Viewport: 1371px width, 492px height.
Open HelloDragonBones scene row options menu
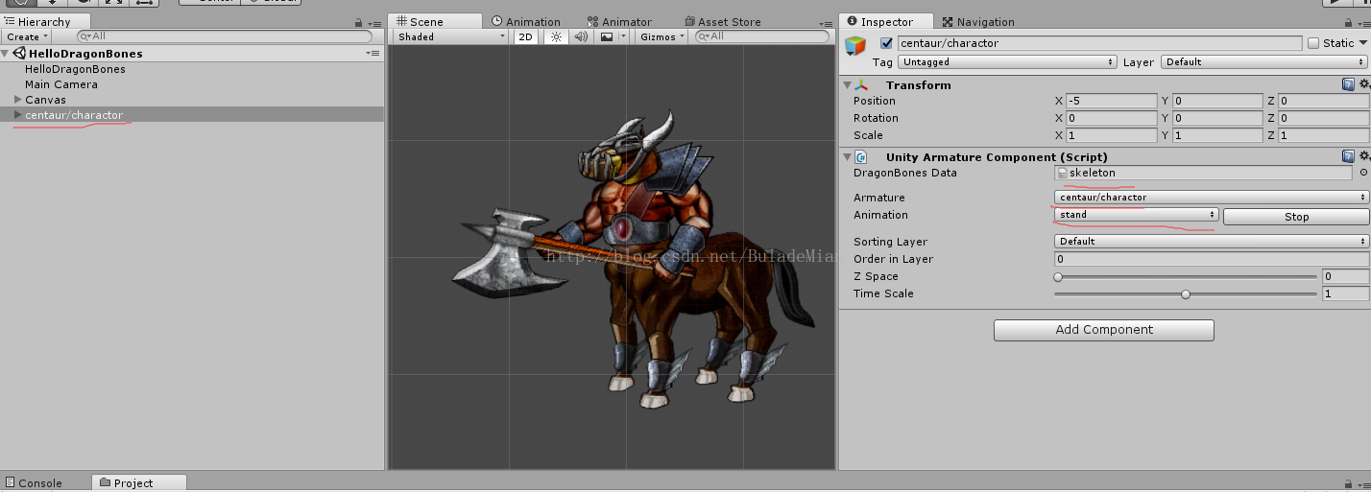click(x=373, y=54)
